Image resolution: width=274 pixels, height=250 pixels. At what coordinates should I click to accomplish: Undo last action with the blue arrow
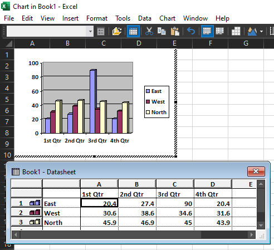(191, 31)
